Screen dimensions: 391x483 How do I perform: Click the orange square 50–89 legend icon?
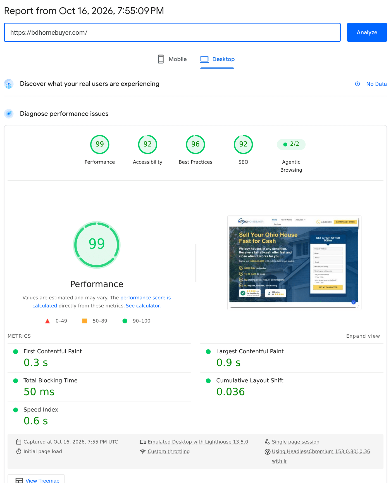[x=85, y=321]
